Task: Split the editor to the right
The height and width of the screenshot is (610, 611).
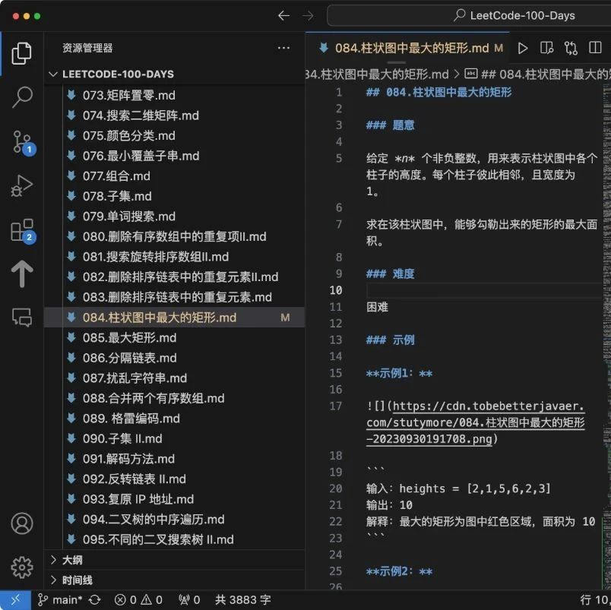Action: point(595,48)
